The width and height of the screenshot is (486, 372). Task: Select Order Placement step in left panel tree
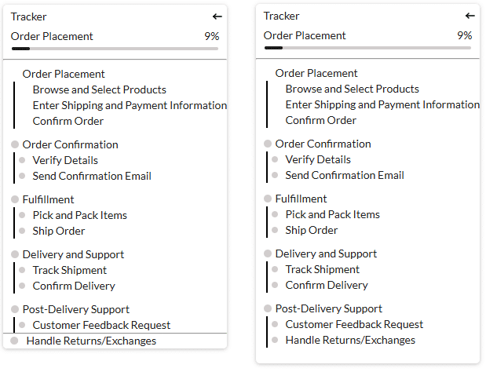[64, 74]
